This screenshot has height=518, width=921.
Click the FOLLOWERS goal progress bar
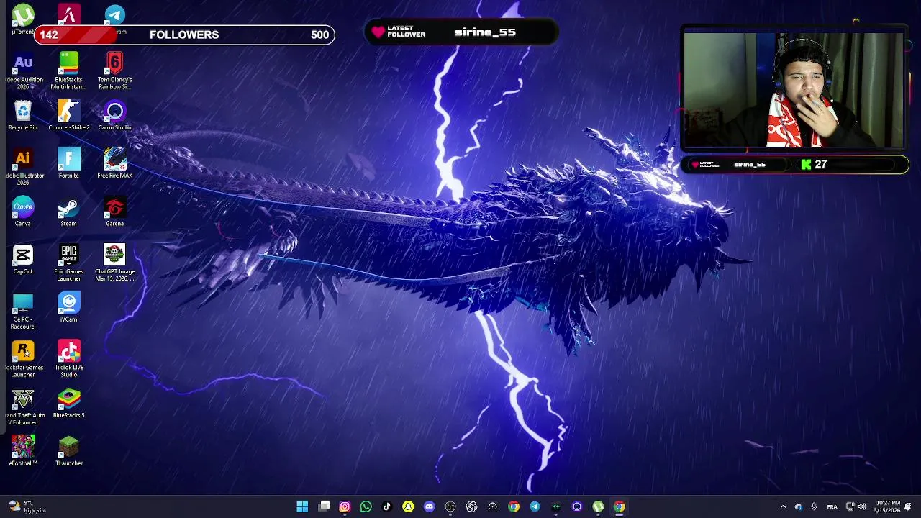pos(184,35)
